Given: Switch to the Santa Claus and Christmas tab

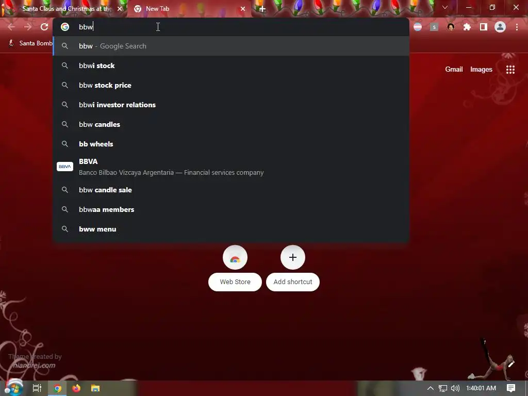Looking at the screenshot, I should coord(64,9).
